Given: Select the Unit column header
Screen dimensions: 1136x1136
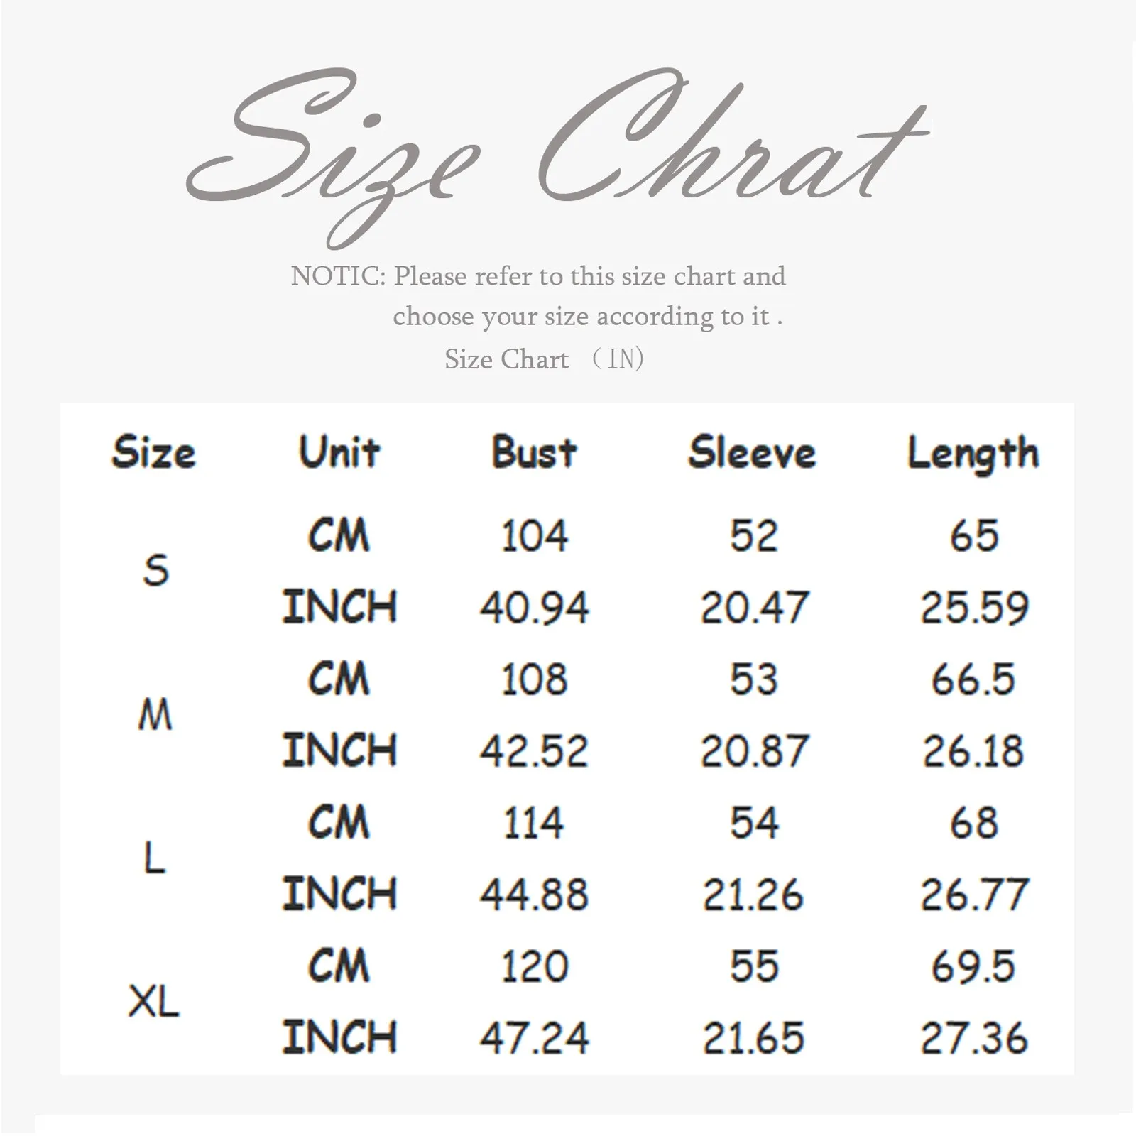Looking at the screenshot, I should point(339,452).
